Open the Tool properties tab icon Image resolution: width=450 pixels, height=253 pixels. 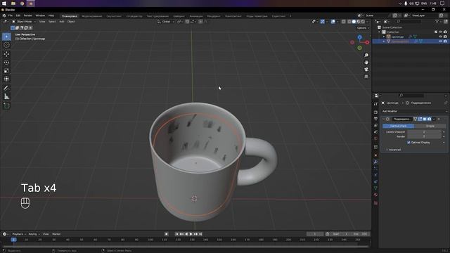[x=375, y=104]
